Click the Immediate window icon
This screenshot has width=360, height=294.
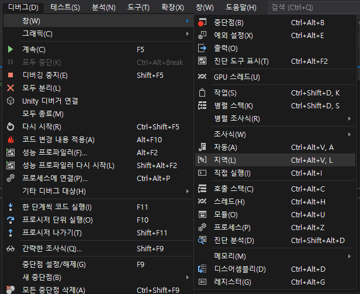202,173
